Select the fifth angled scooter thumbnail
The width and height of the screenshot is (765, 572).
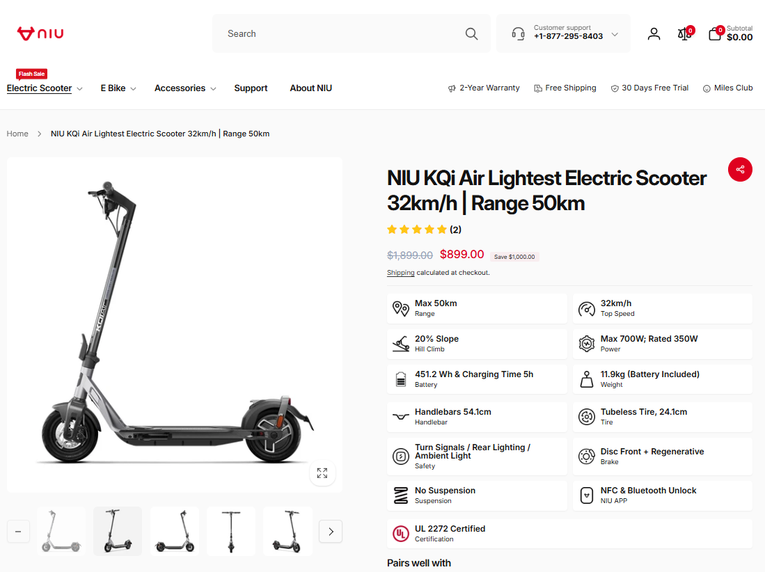pos(287,532)
